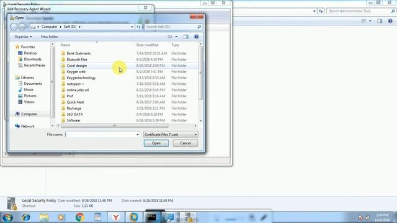Viewport: 397px width, 223px height.
Task: Focus the File name input field
Action: [100, 134]
